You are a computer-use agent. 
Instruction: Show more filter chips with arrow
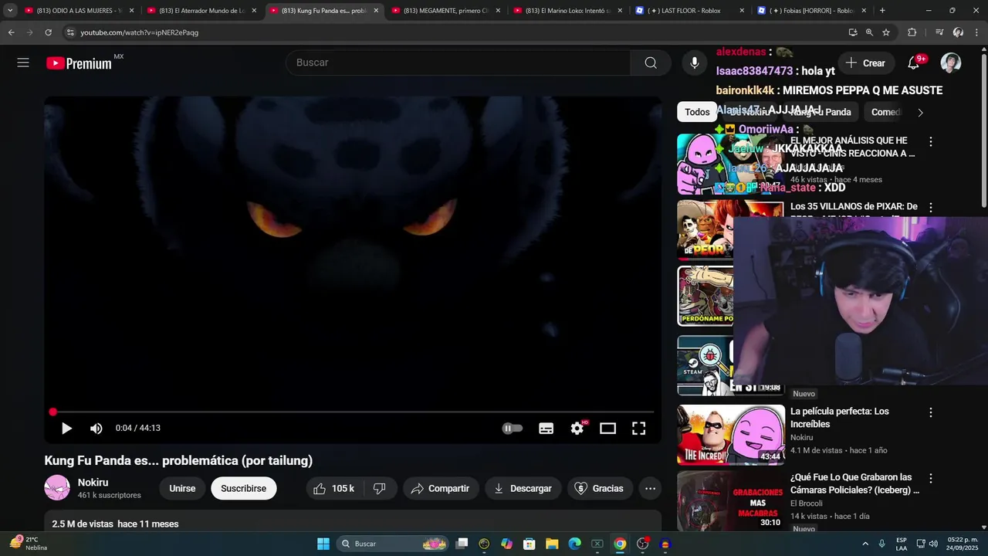pyautogui.click(x=920, y=112)
